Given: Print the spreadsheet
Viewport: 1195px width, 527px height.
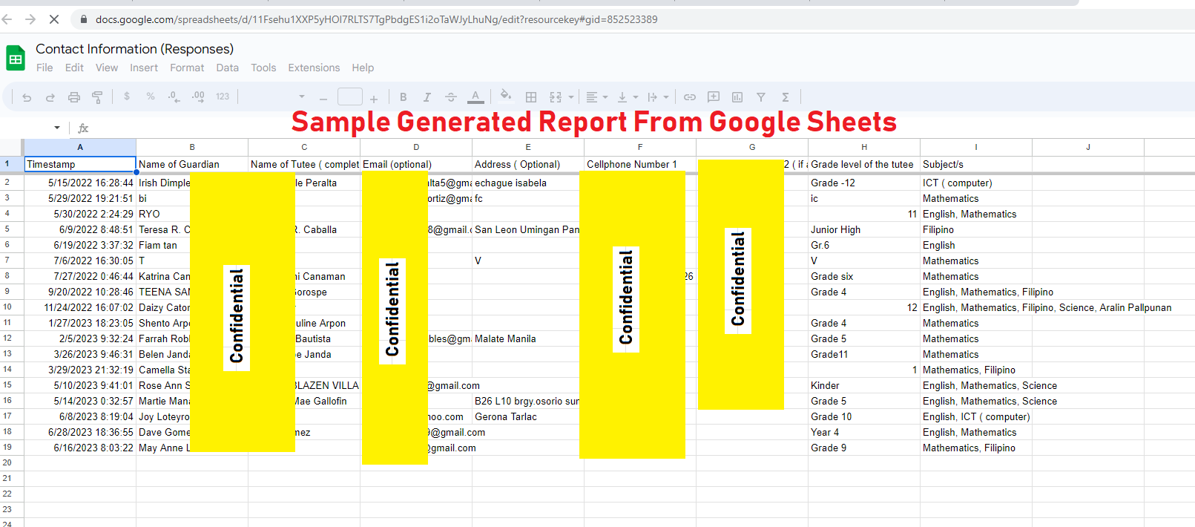Looking at the screenshot, I should [x=74, y=97].
